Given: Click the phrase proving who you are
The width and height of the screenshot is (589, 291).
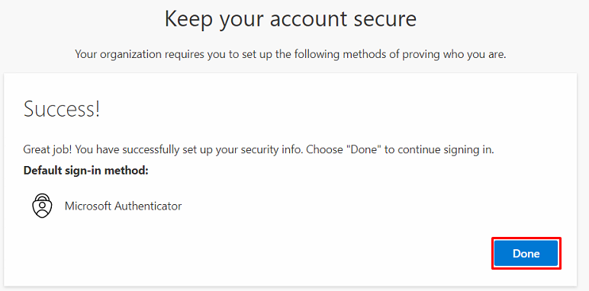Looking at the screenshot, I should tap(455, 55).
